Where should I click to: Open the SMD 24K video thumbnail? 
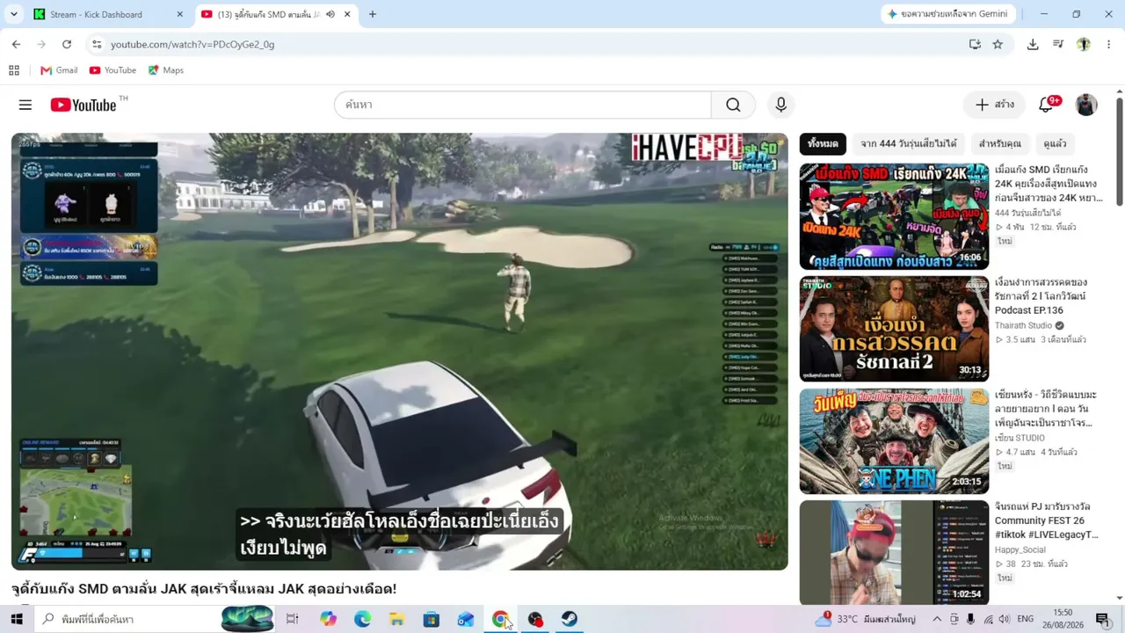894,216
